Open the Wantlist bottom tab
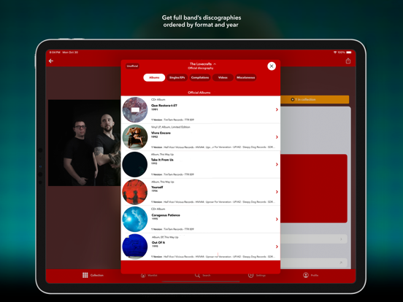 (x=149, y=275)
